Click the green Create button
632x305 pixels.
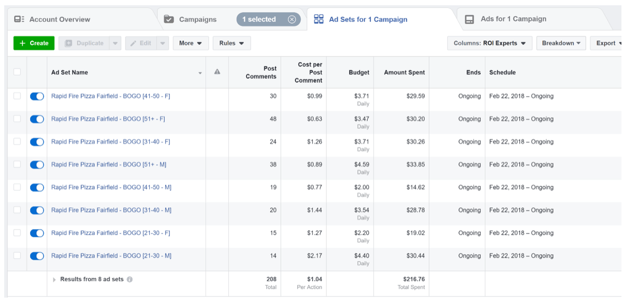click(x=34, y=43)
